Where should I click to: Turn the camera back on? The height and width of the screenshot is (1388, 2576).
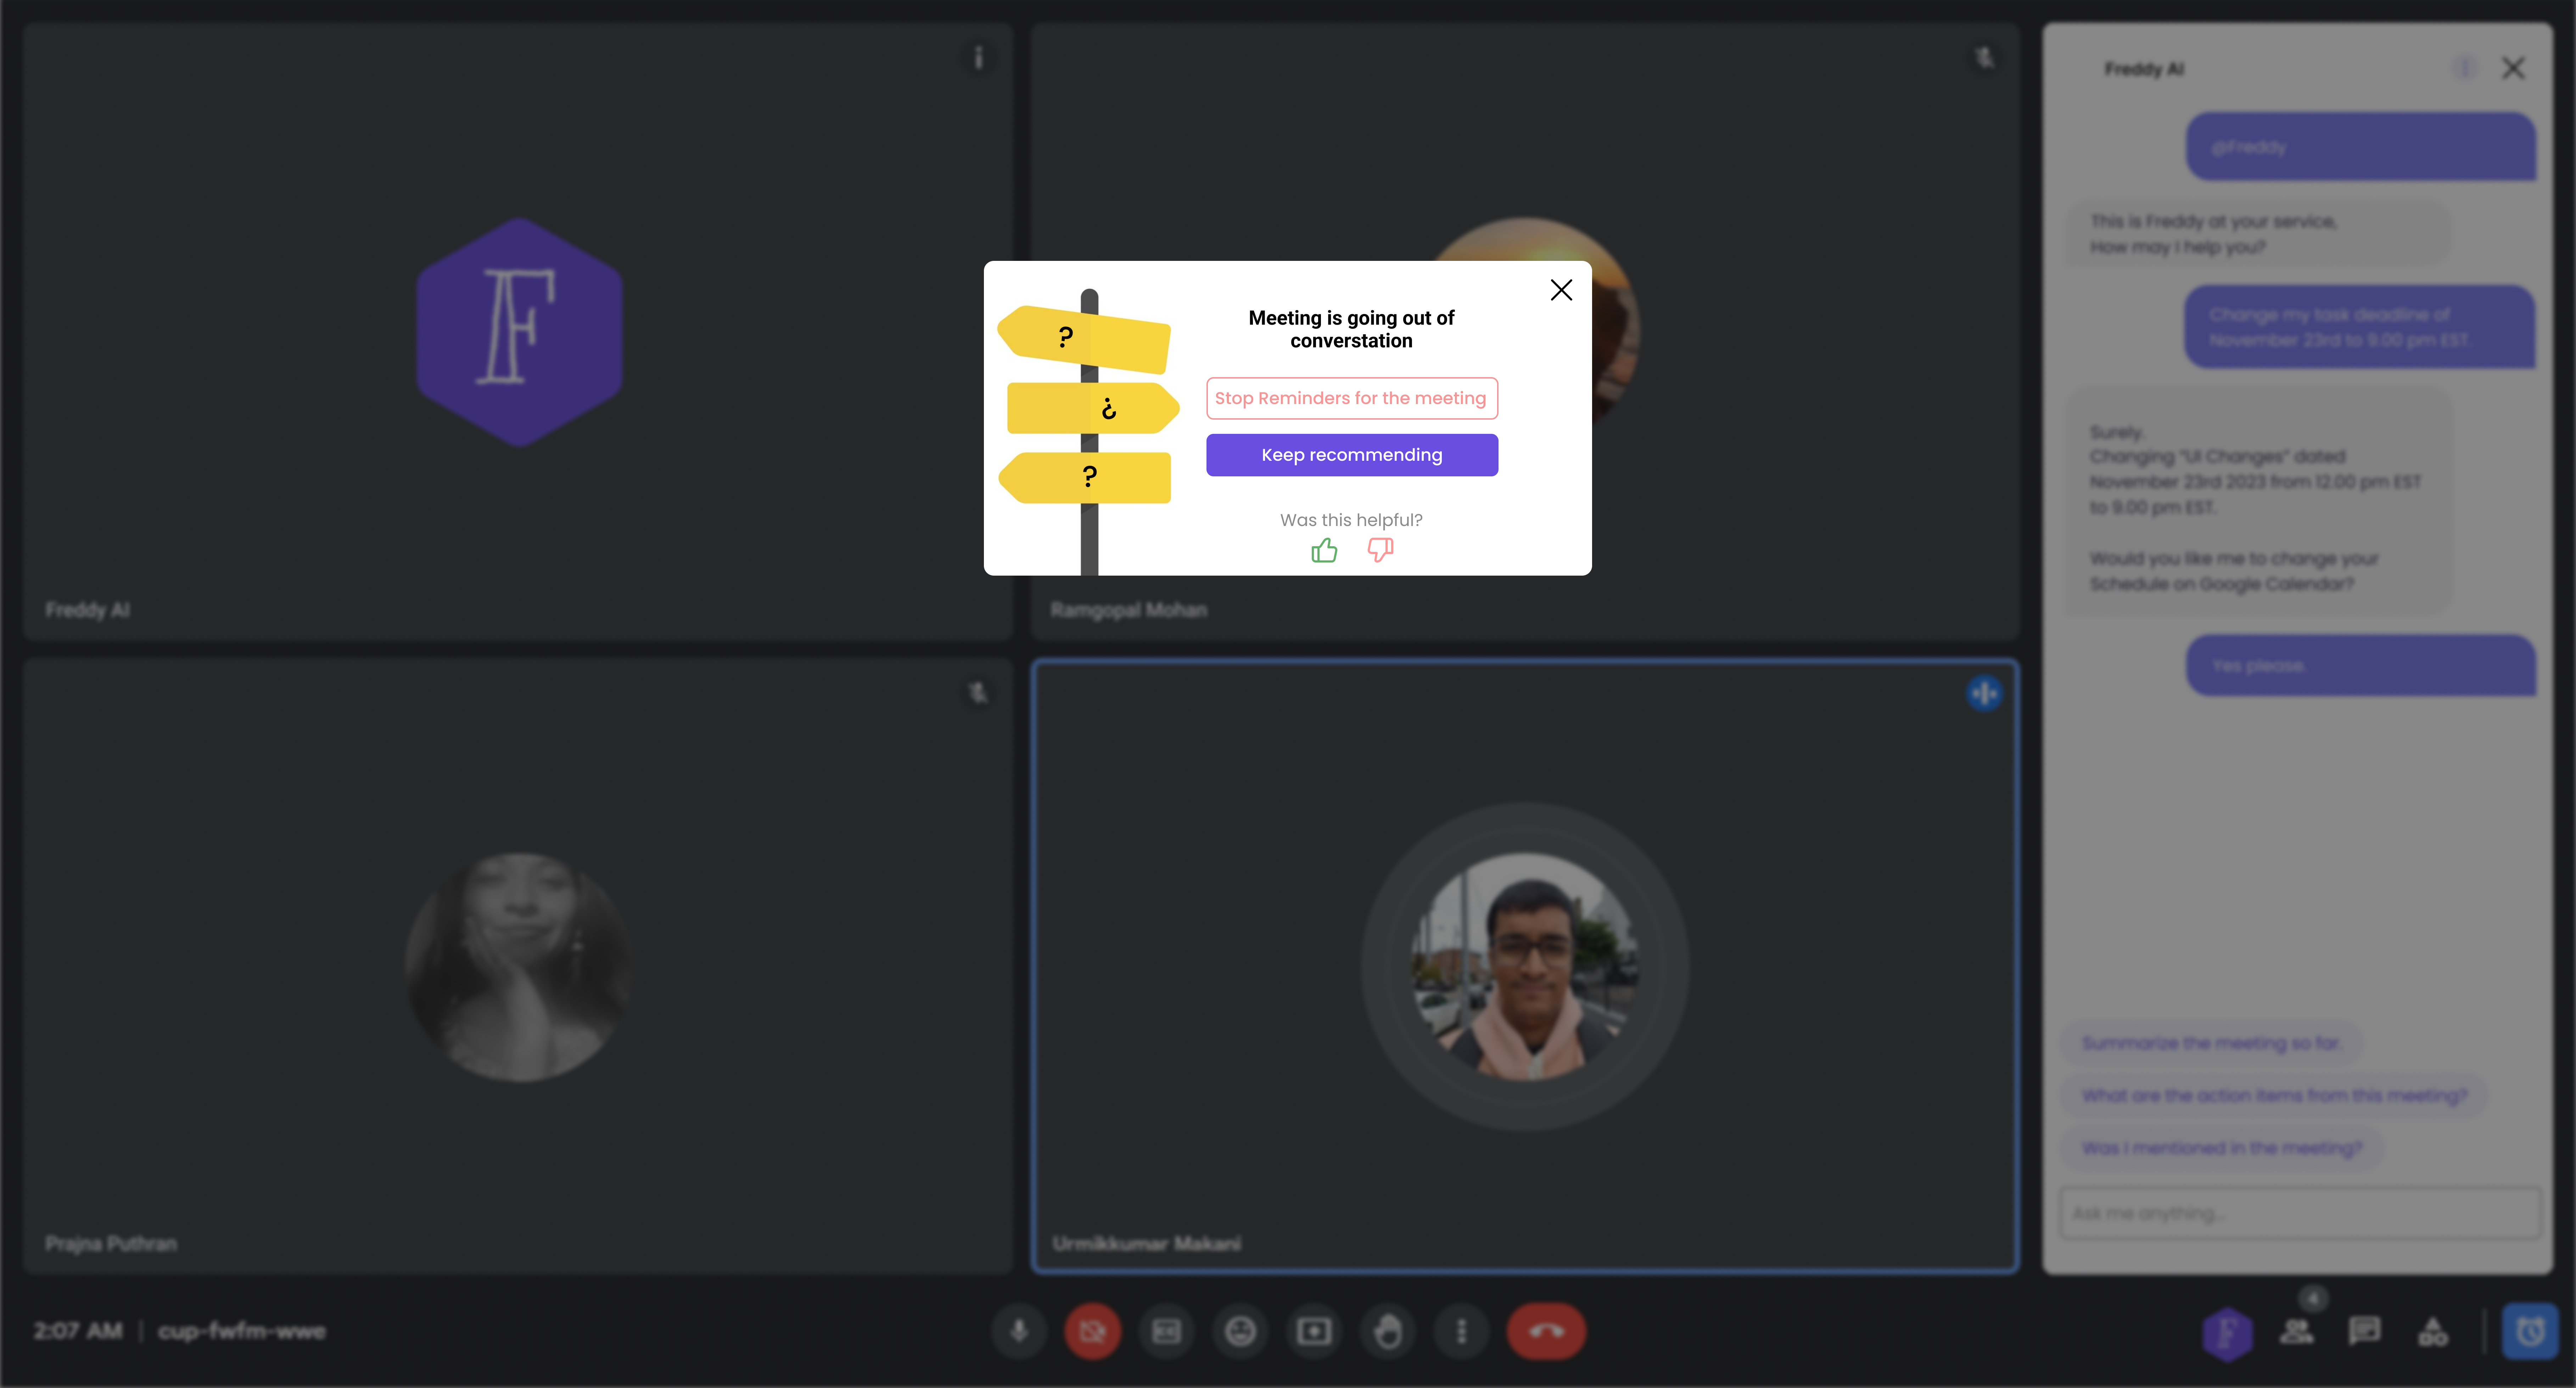click(x=1092, y=1331)
